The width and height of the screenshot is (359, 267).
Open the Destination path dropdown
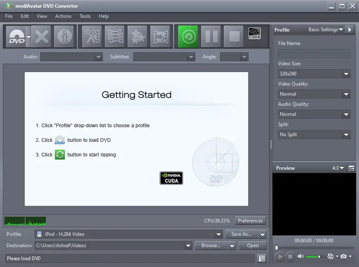pos(188,246)
